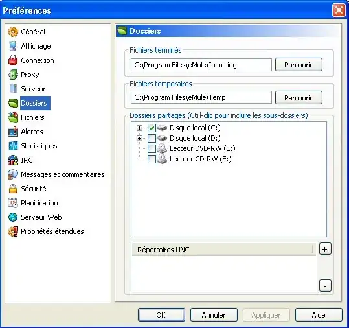The width and height of the screenshot is (349, 328).
Task: Check the Disque local (D:) checkbox
Action: pyautogui.click(x=152, y=138)
